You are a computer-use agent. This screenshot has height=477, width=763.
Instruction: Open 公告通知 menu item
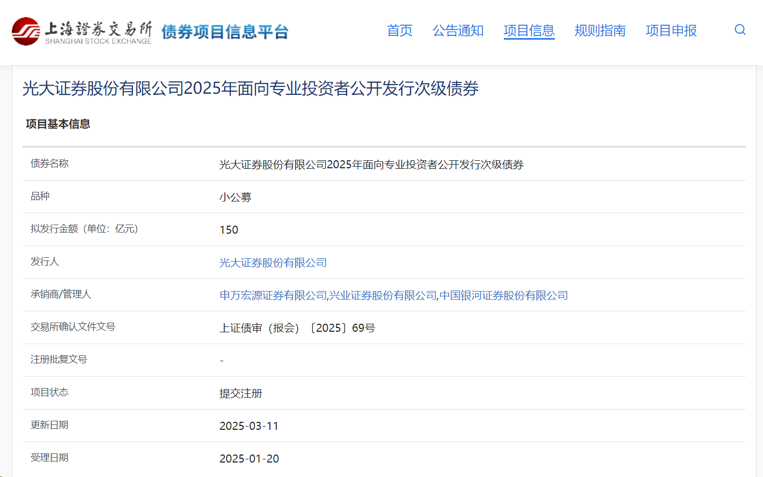pos(458,31)
